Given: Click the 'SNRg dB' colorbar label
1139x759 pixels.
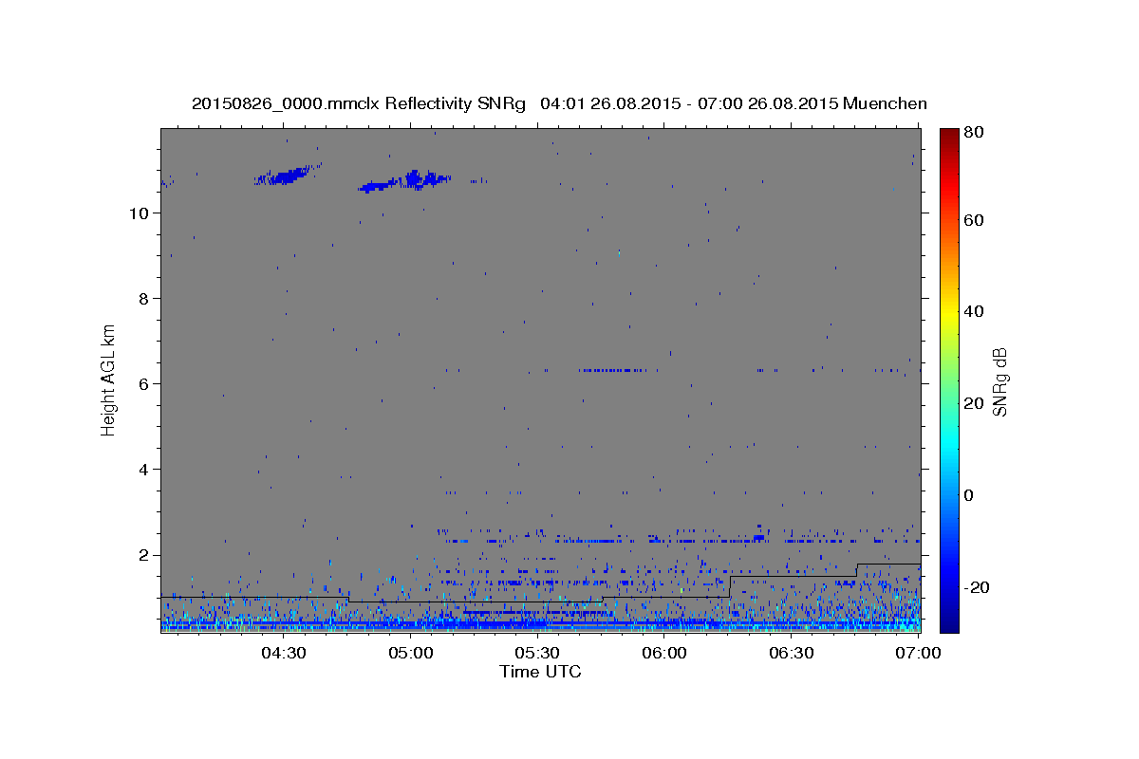Looking at the screenshot, I should click(999, 381).
